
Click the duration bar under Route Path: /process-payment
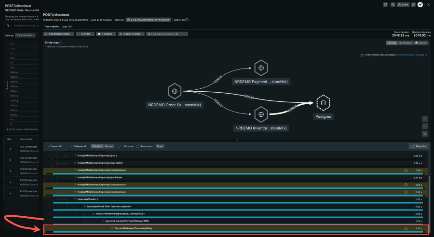coord(238,210)
